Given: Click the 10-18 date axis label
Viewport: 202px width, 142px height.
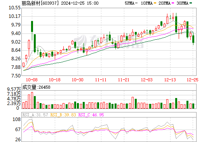Looking at the screenshot, I should (55, 80).
